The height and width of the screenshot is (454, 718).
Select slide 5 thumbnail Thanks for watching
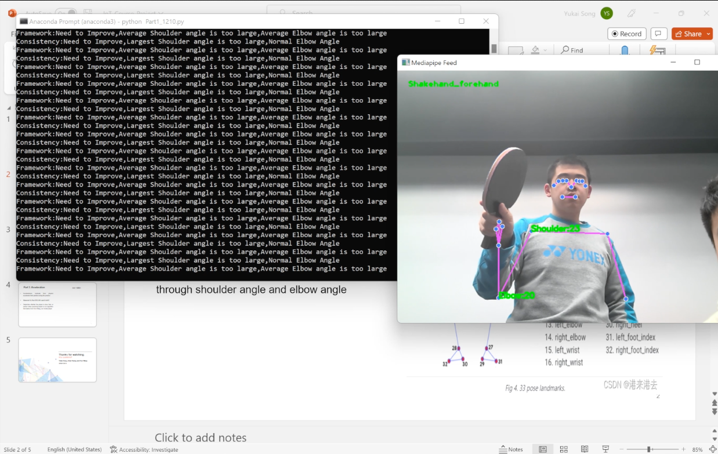pos(57,360)
